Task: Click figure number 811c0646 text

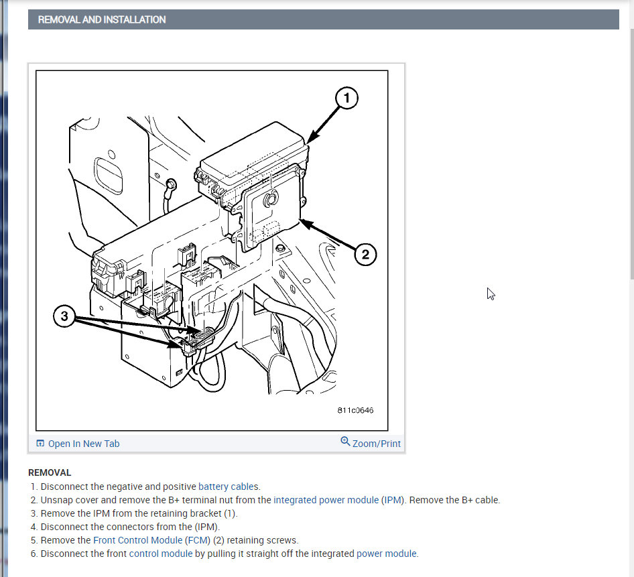Action: [355, 410]
